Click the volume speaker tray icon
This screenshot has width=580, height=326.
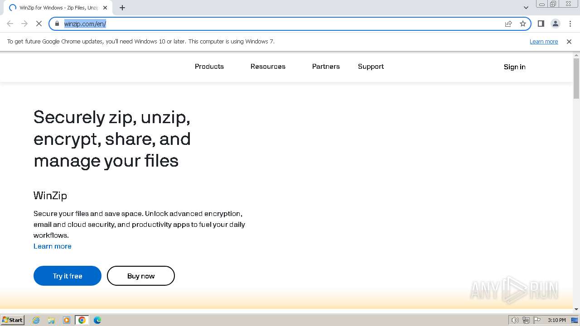point(515,320)
